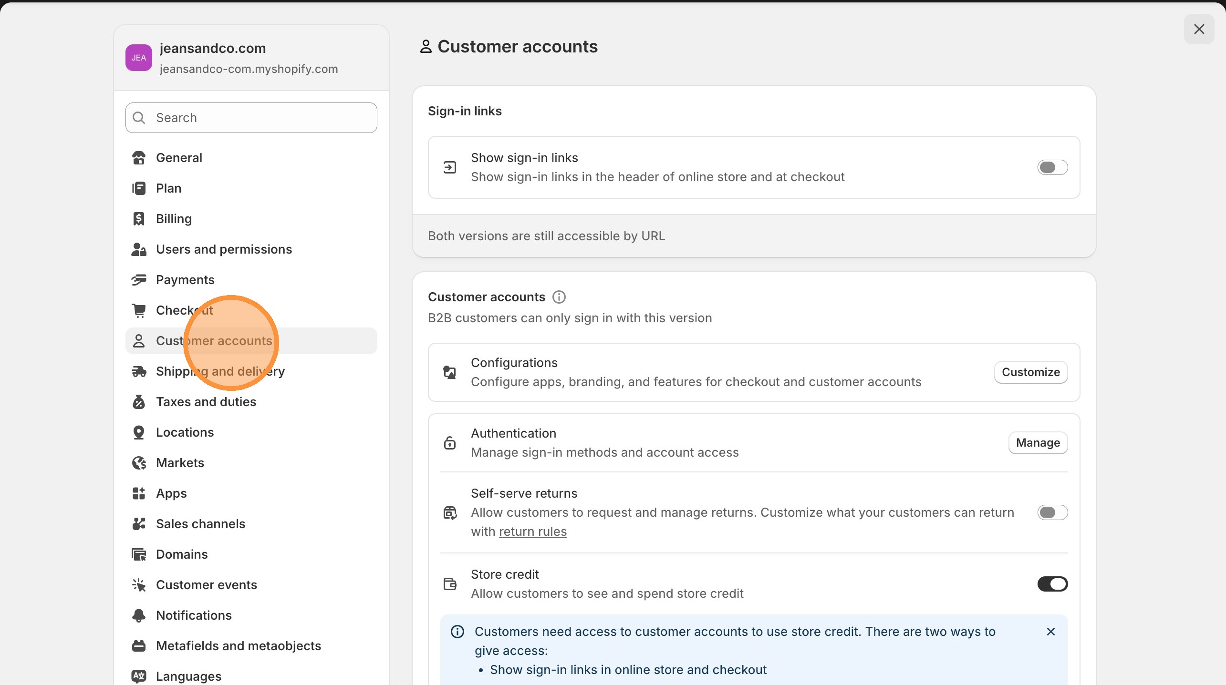Open Users and permissions settings
Image resolution: width=1226 pixels, height=685 pixels.
click(224, 249)
